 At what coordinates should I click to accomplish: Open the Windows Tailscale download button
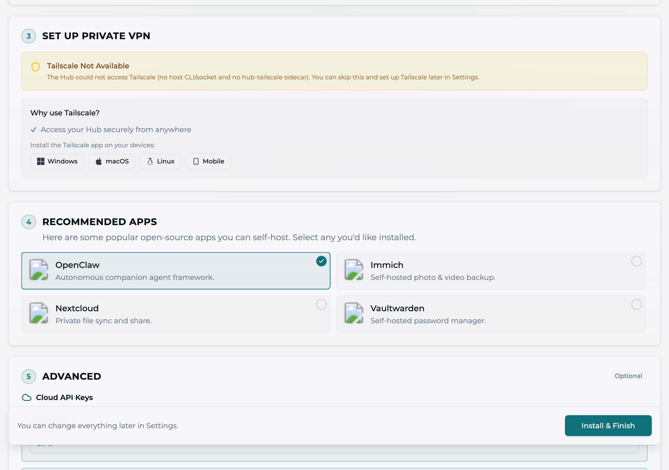click(57, 161)
